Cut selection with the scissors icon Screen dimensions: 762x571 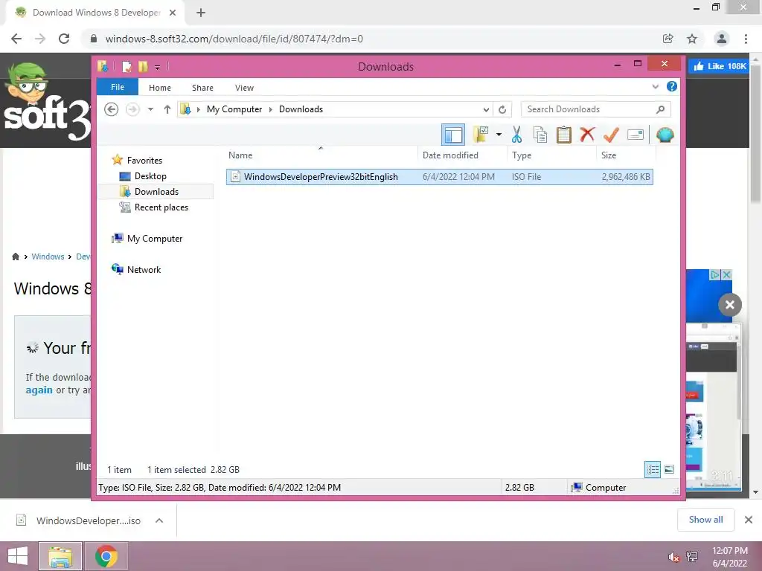516,135
